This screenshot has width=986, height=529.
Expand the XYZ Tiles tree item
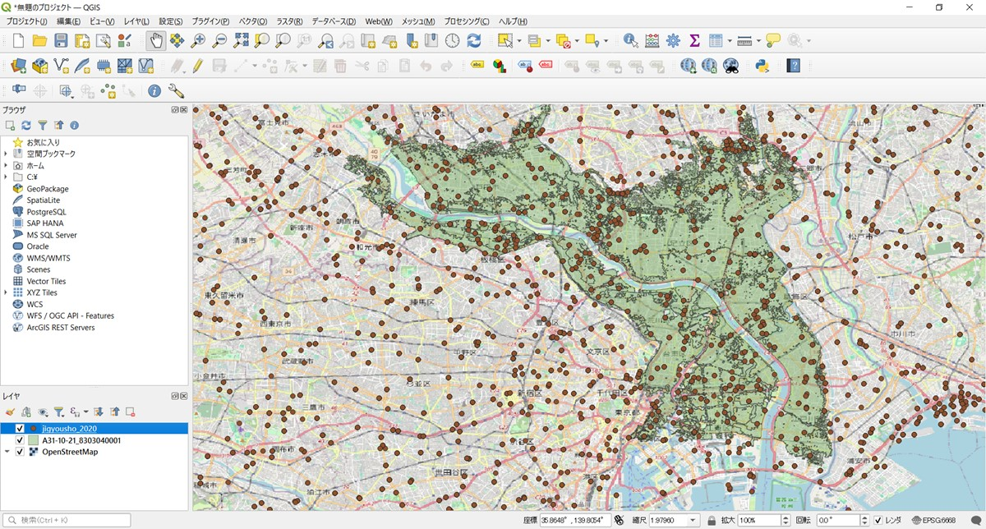pos(6,292)
